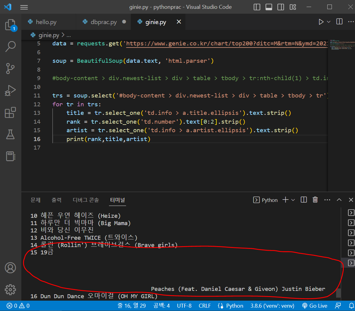Viewport: 355px width, 311px height.
Task: Switch to the dbprac.py tab
Action: click(104, 22)
